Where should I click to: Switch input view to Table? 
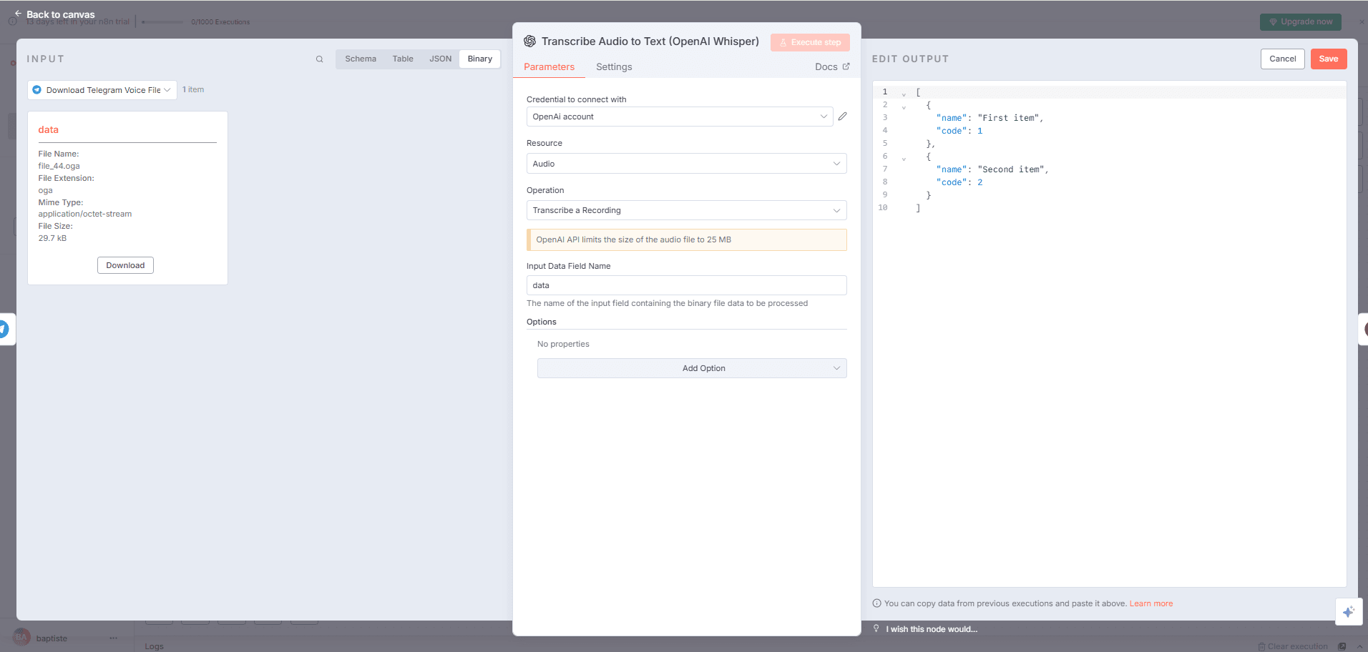(403, 59)
